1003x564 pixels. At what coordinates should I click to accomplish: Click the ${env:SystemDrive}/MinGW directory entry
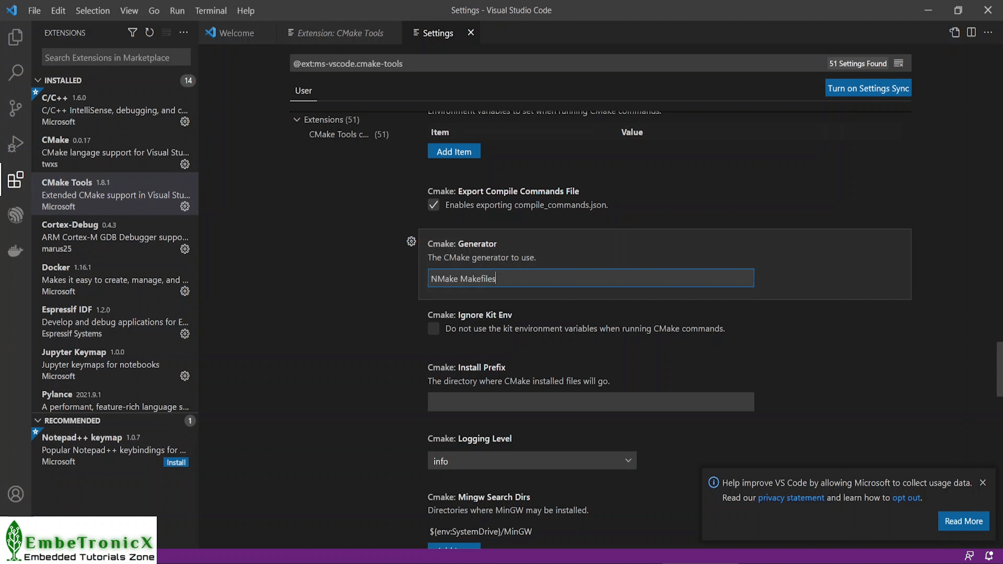tap(481, 532)
